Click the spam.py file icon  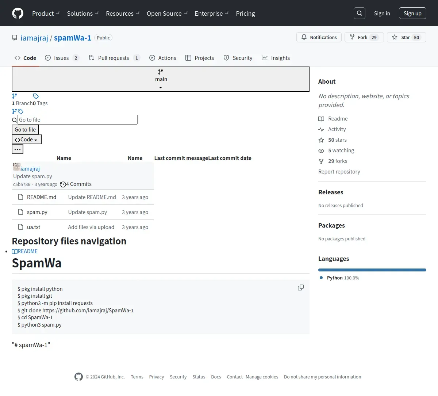pos(21,212)
